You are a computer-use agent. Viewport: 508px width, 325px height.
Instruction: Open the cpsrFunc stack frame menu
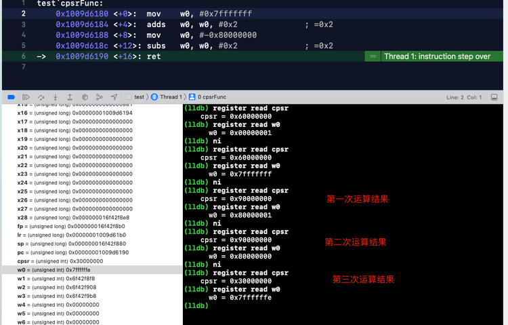pos(209,97)
